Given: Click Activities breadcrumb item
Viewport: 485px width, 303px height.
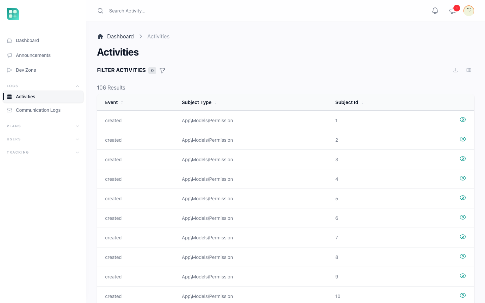Looking at the screenshot, I should [158, 36].
